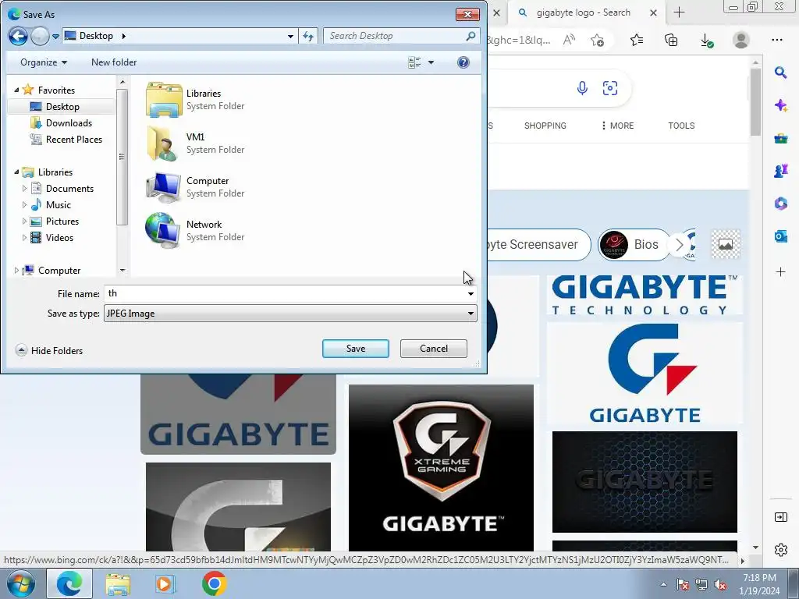Select the Computer system folder item
Image resolution: width=799 pixels, height=599 pixels.
click(x=195, y=187)
